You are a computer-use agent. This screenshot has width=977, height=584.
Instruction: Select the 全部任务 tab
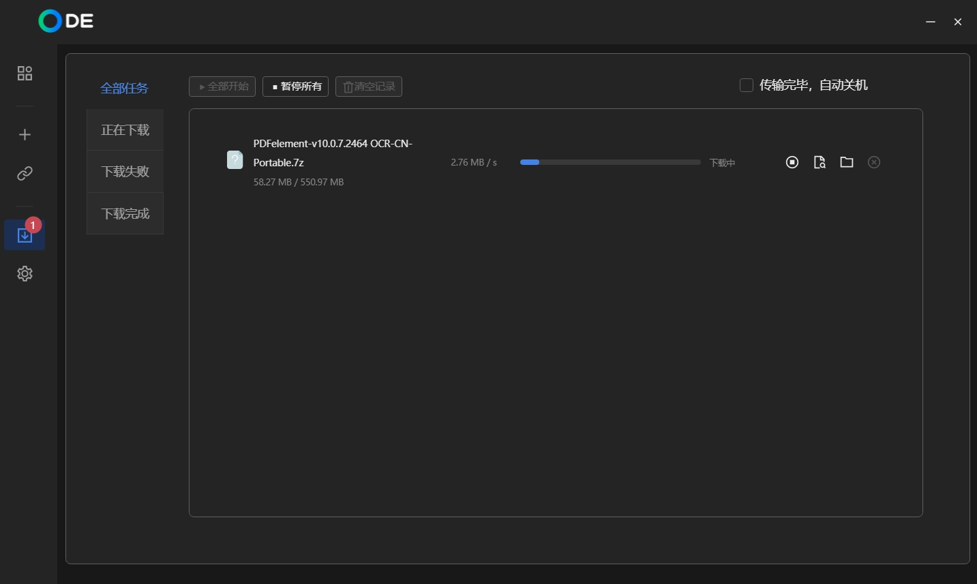click(x=124, y=88)
